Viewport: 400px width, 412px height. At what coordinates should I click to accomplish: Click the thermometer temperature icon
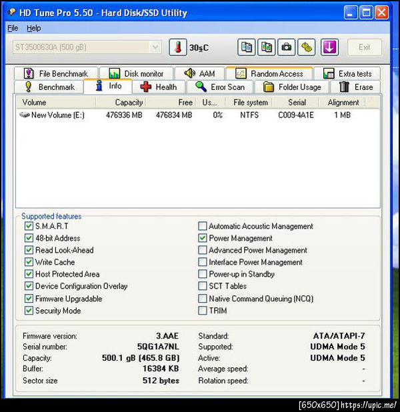pyautogui.click(x=178, y=47)
